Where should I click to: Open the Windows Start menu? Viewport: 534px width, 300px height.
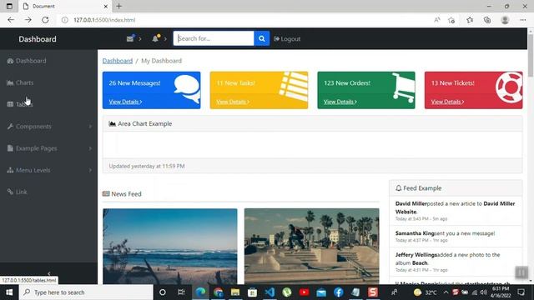[x=9, y=292]
